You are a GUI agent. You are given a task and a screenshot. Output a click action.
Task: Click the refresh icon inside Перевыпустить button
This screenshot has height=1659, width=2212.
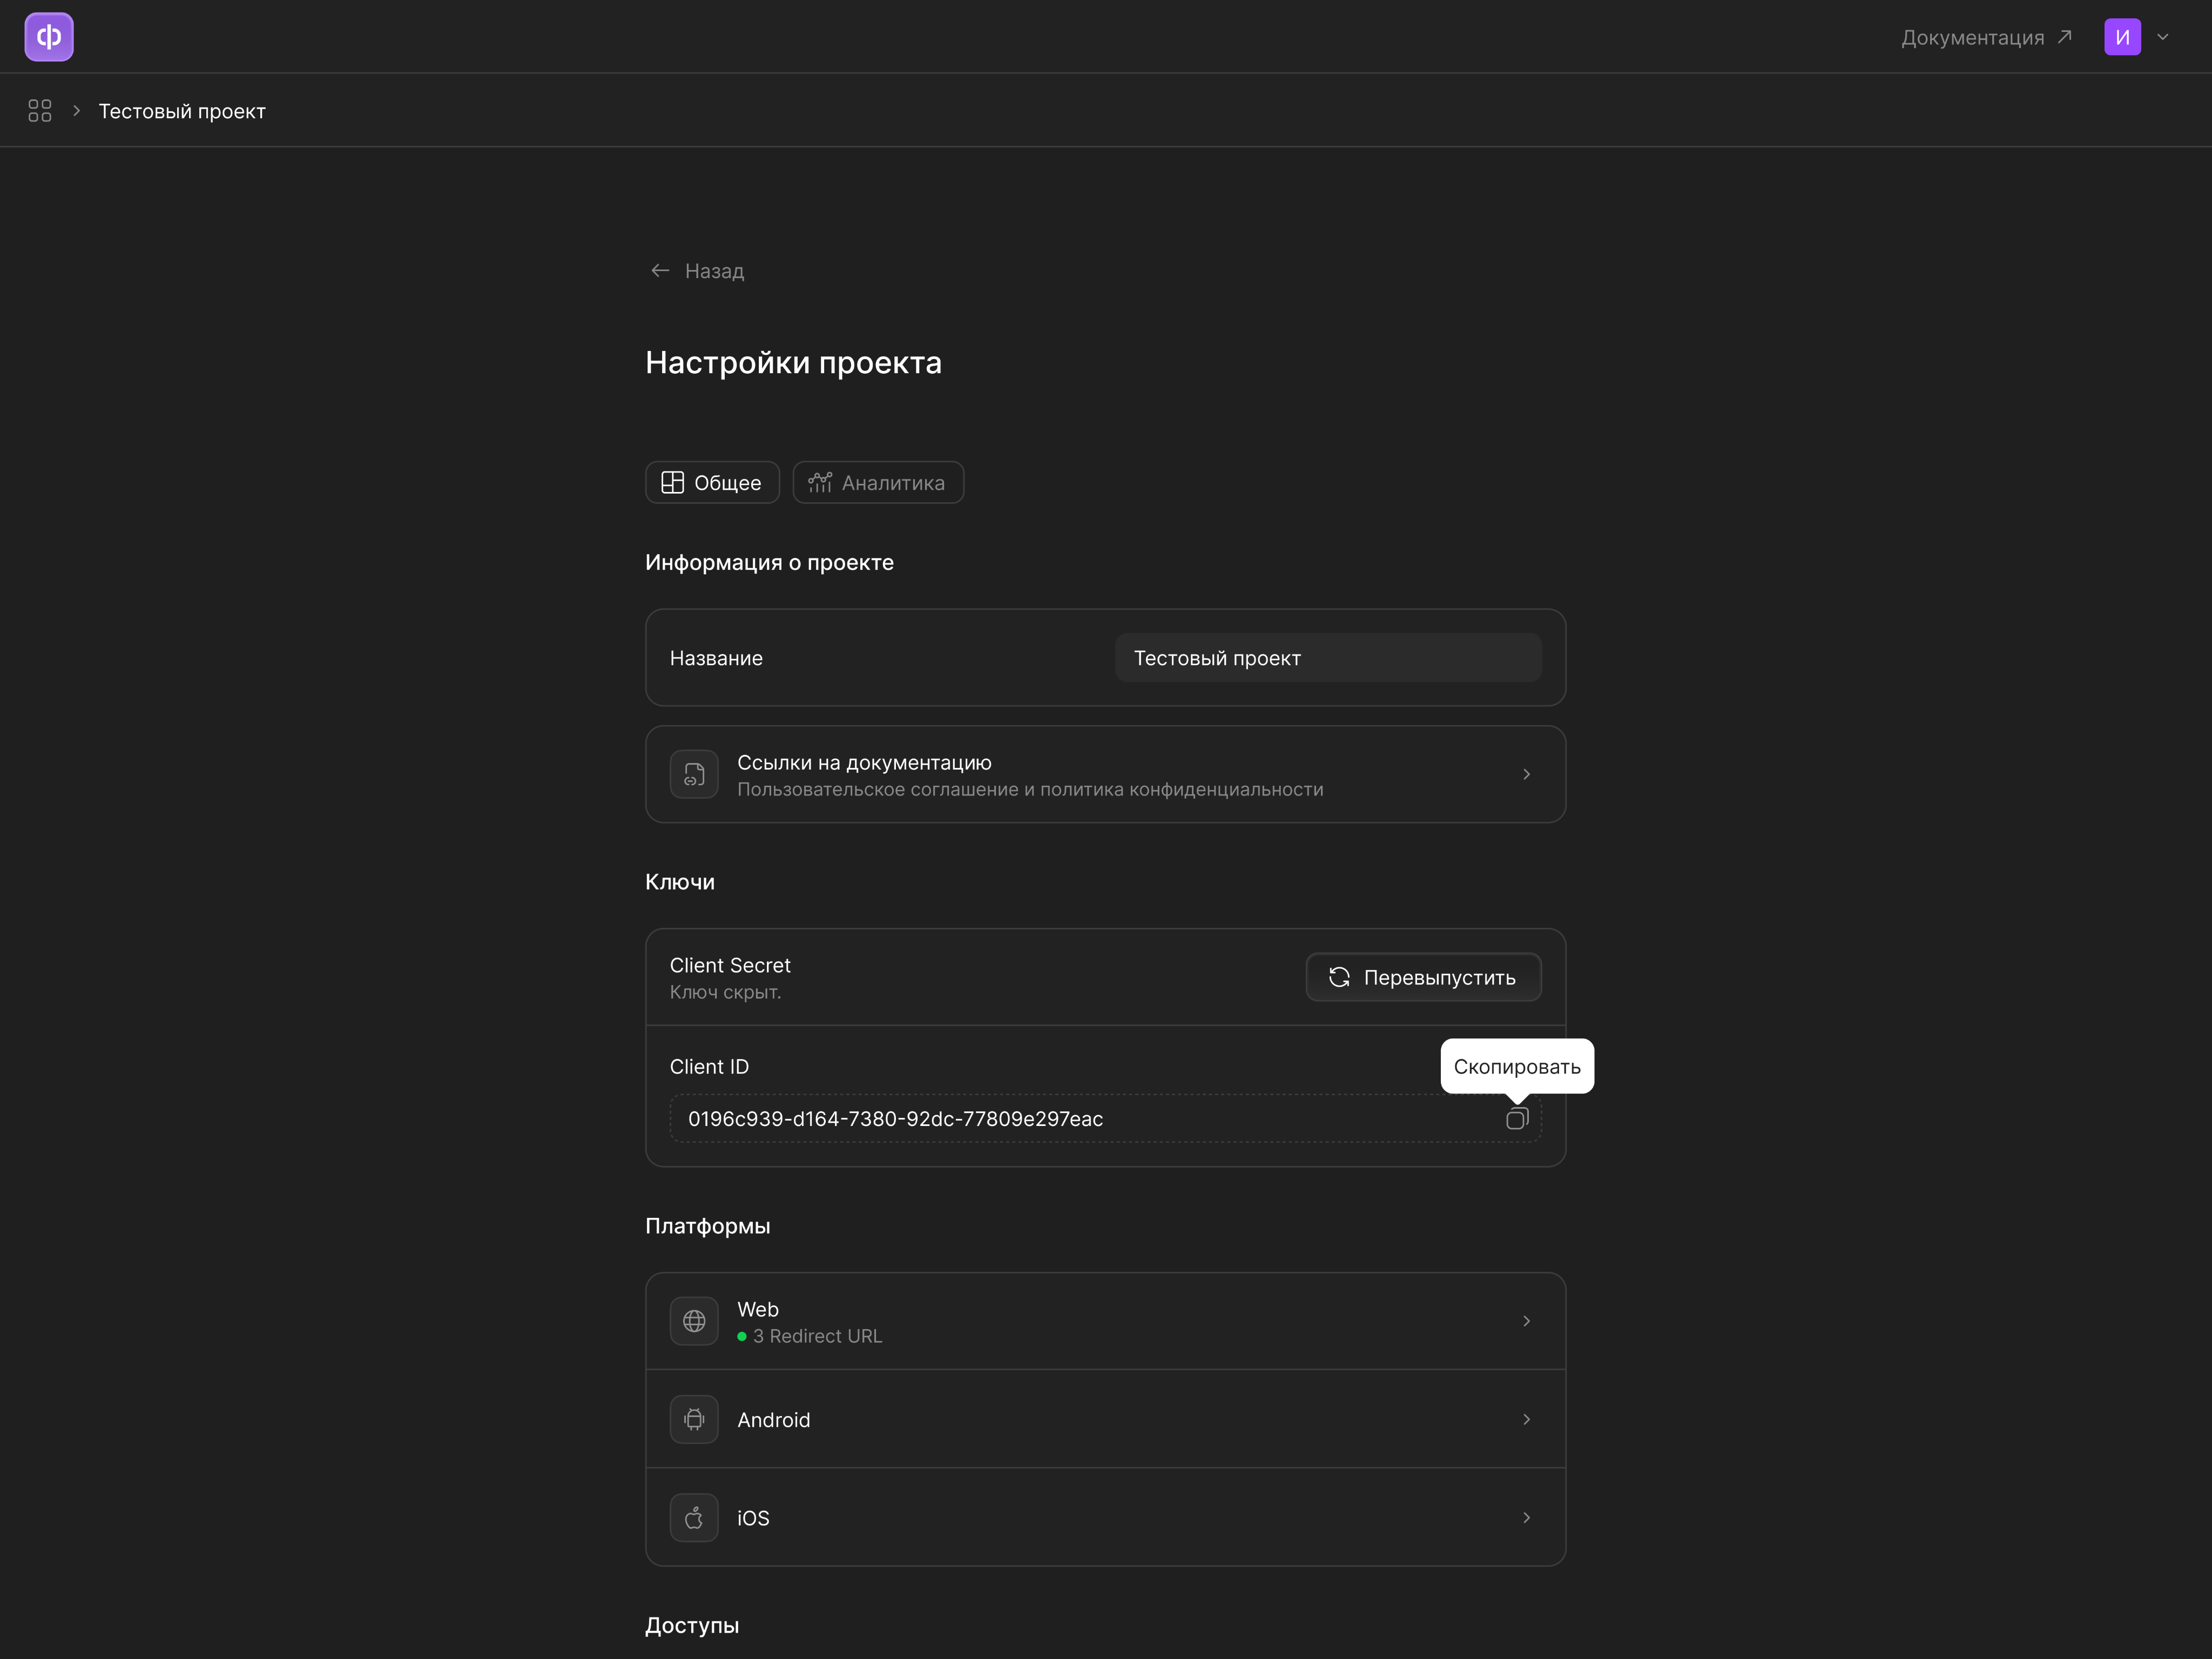pos(1339,977)
